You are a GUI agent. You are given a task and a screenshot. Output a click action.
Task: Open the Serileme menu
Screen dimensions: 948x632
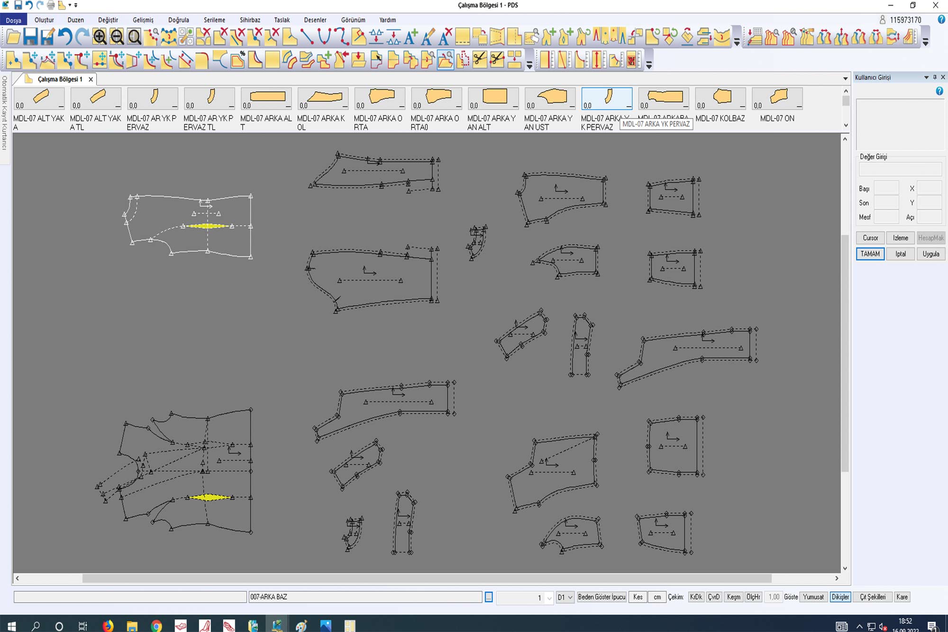point(214,20)
